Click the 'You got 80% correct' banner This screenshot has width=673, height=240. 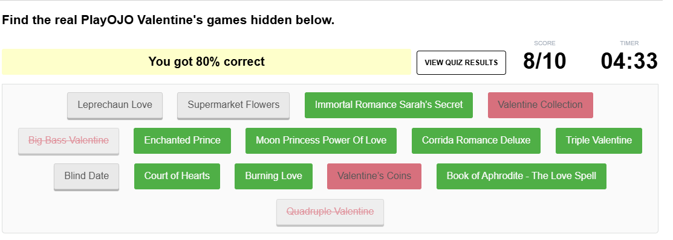pyautogui.click(x=206, y=62)
